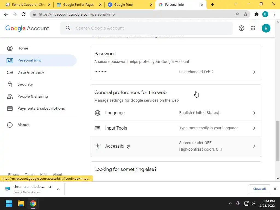Screen dimensions: 280x210
Task: Open Chrome profile B avatar in toolbar
Action: 265,14
